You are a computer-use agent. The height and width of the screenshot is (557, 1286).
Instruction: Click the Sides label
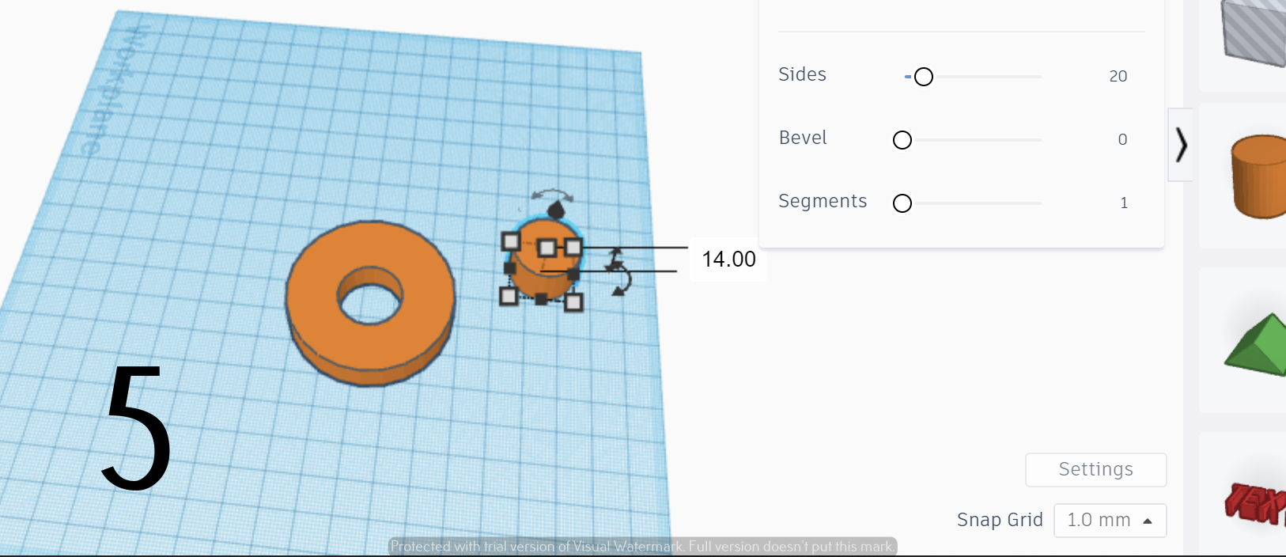[802, 74]
